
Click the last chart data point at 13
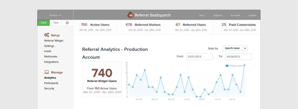tap(244, 65)
